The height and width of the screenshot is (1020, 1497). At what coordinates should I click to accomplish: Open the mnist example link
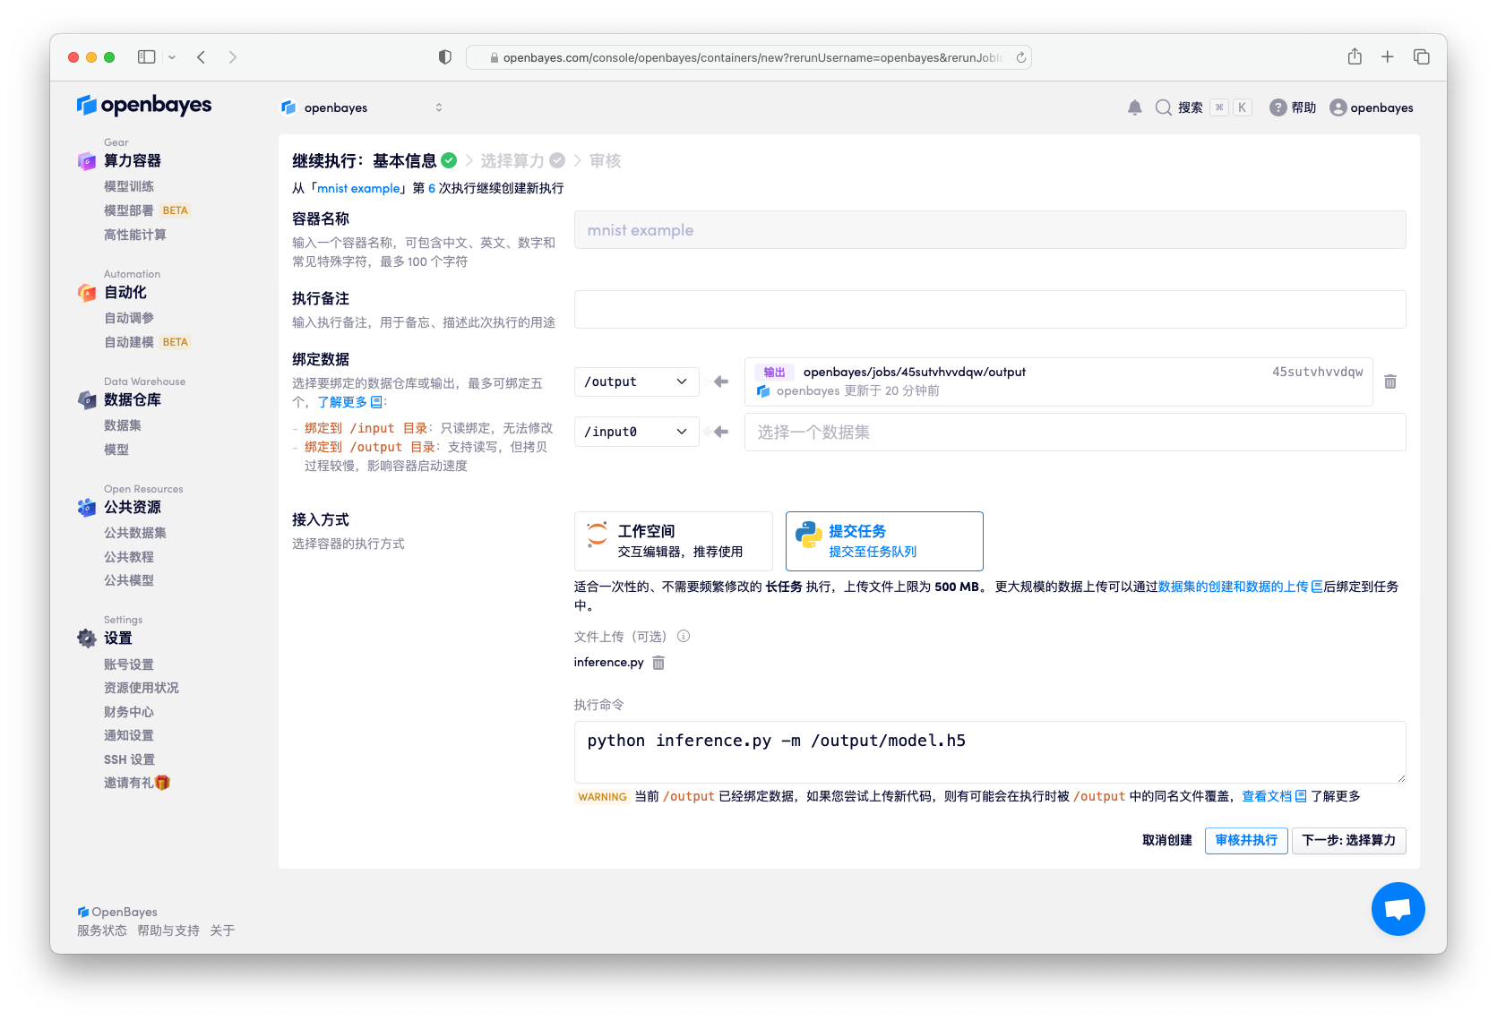[358, 188]
